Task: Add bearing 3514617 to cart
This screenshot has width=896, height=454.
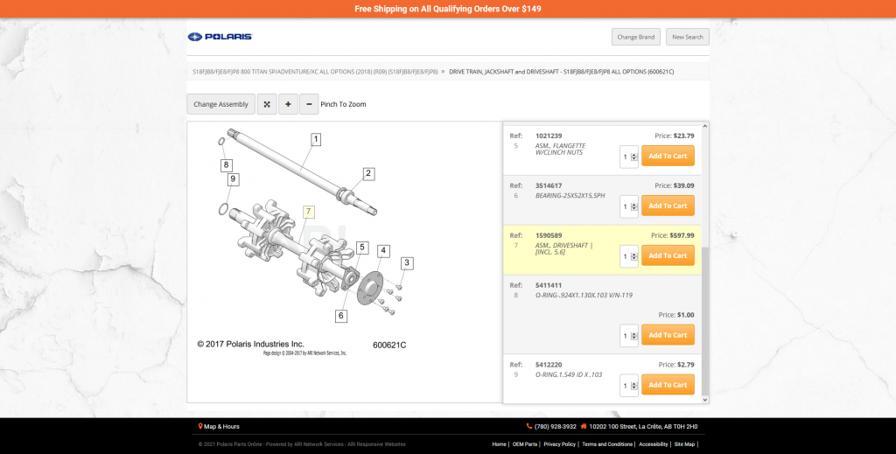Action: coord(668,206)
